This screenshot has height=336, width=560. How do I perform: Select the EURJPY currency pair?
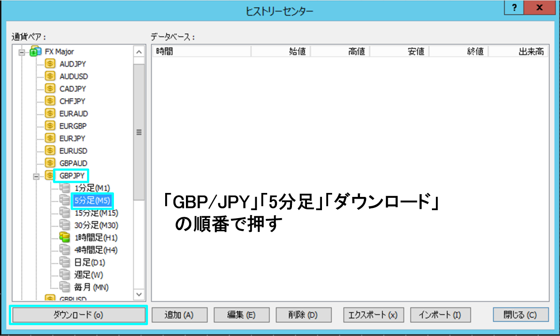click(x=72, y=138)
